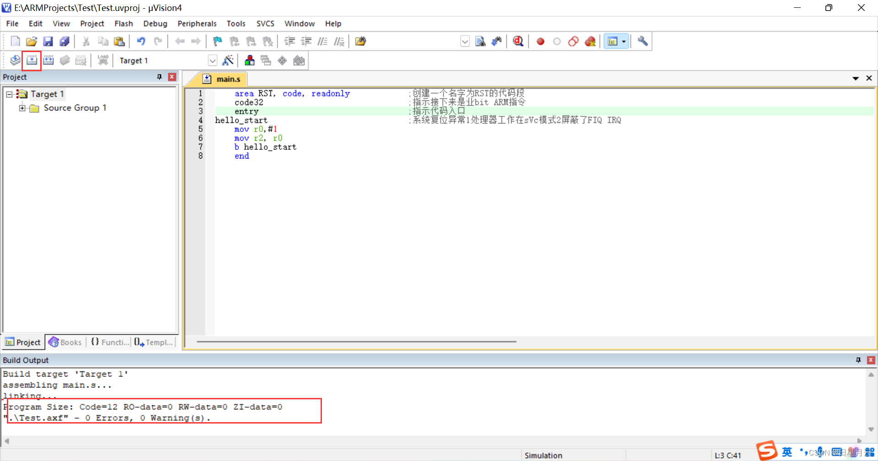Open the Debug menu
The height and width of the screenshot is (461, 878).
tap(155, 24)
